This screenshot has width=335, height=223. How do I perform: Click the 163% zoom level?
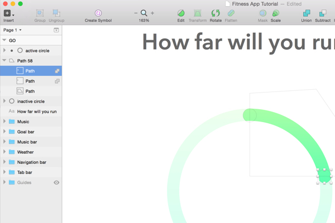(144, 21)
